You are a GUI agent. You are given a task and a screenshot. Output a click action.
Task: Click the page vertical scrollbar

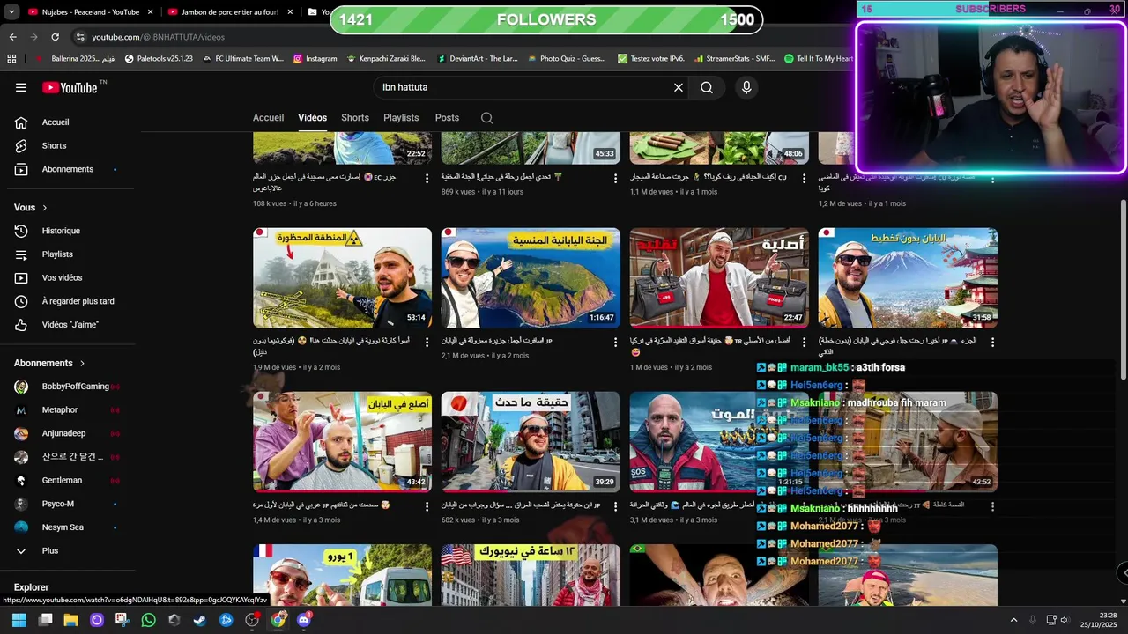[x=1123, y=291]
